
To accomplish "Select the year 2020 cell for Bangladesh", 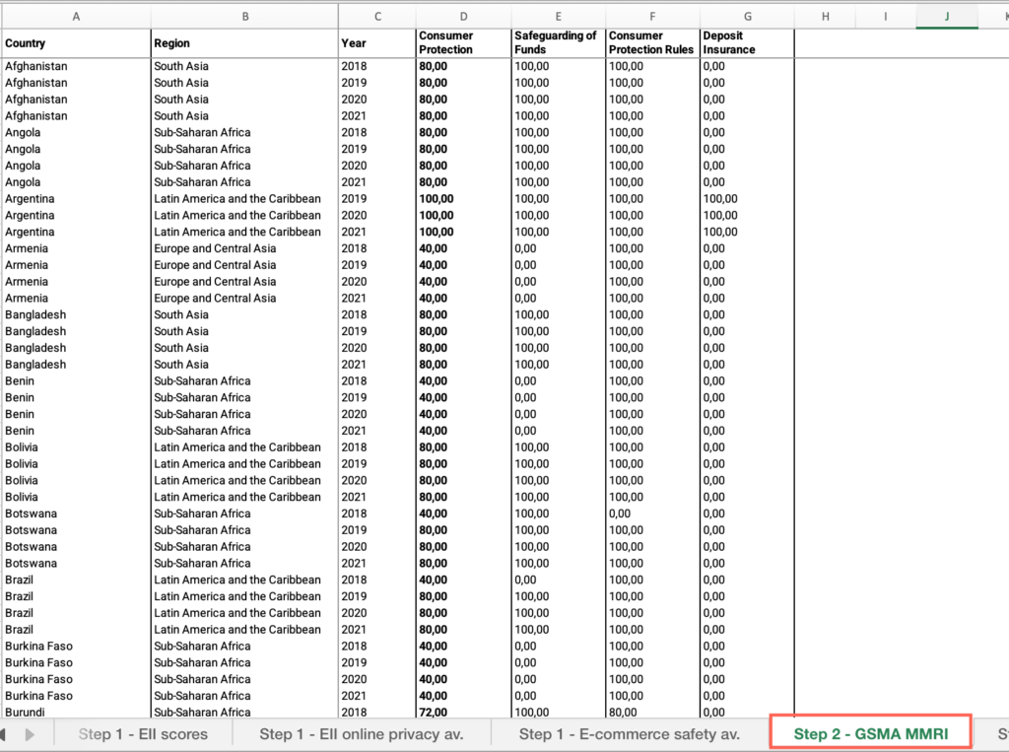I will coord(377,348).
